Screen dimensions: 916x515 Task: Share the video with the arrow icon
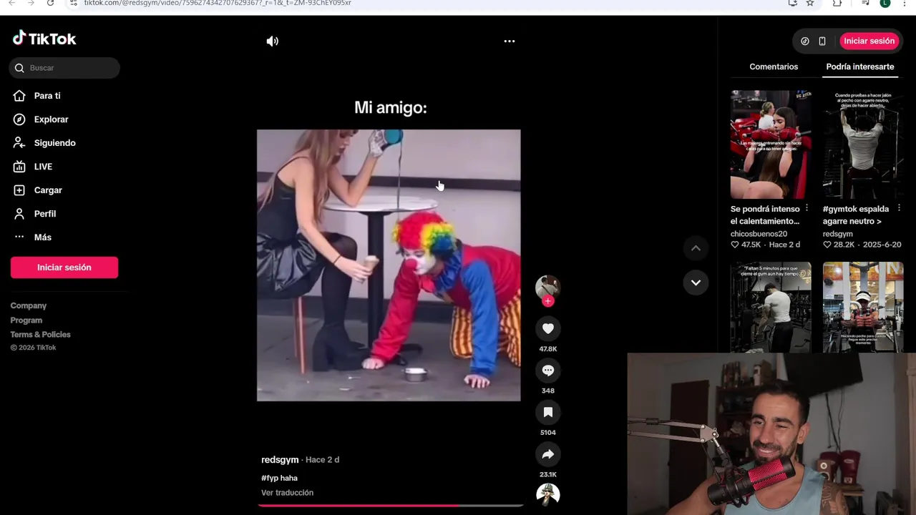pos(548,454)
